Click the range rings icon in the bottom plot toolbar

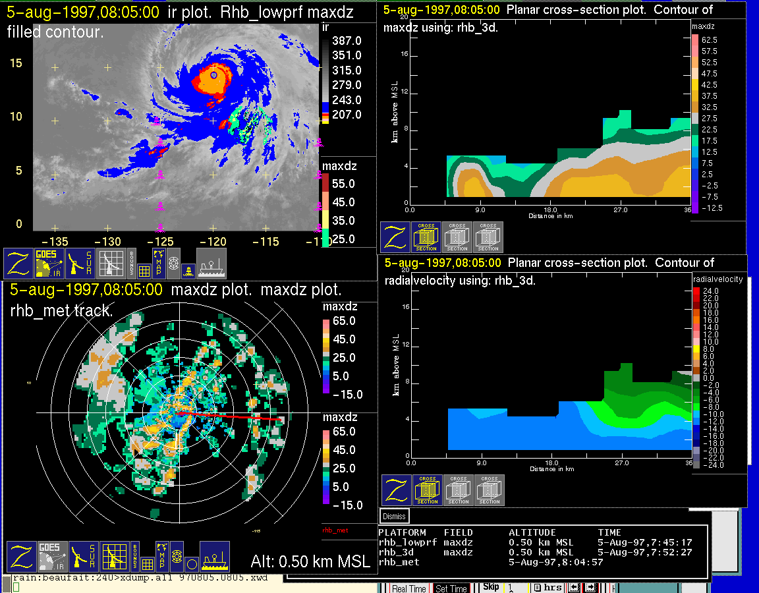click(x=176, y=557)
